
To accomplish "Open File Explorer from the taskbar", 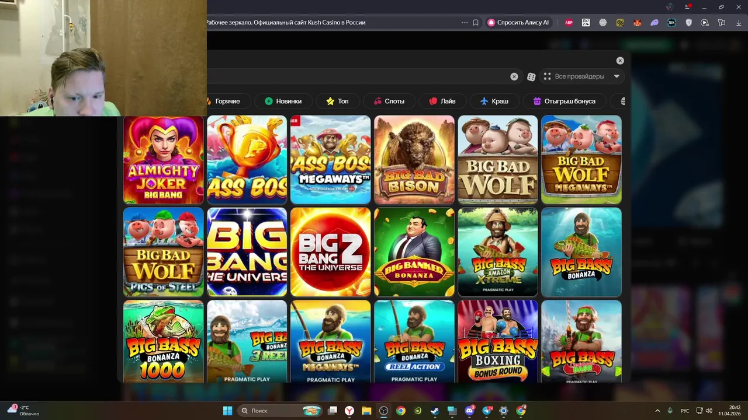I will [x=366, y=411].
